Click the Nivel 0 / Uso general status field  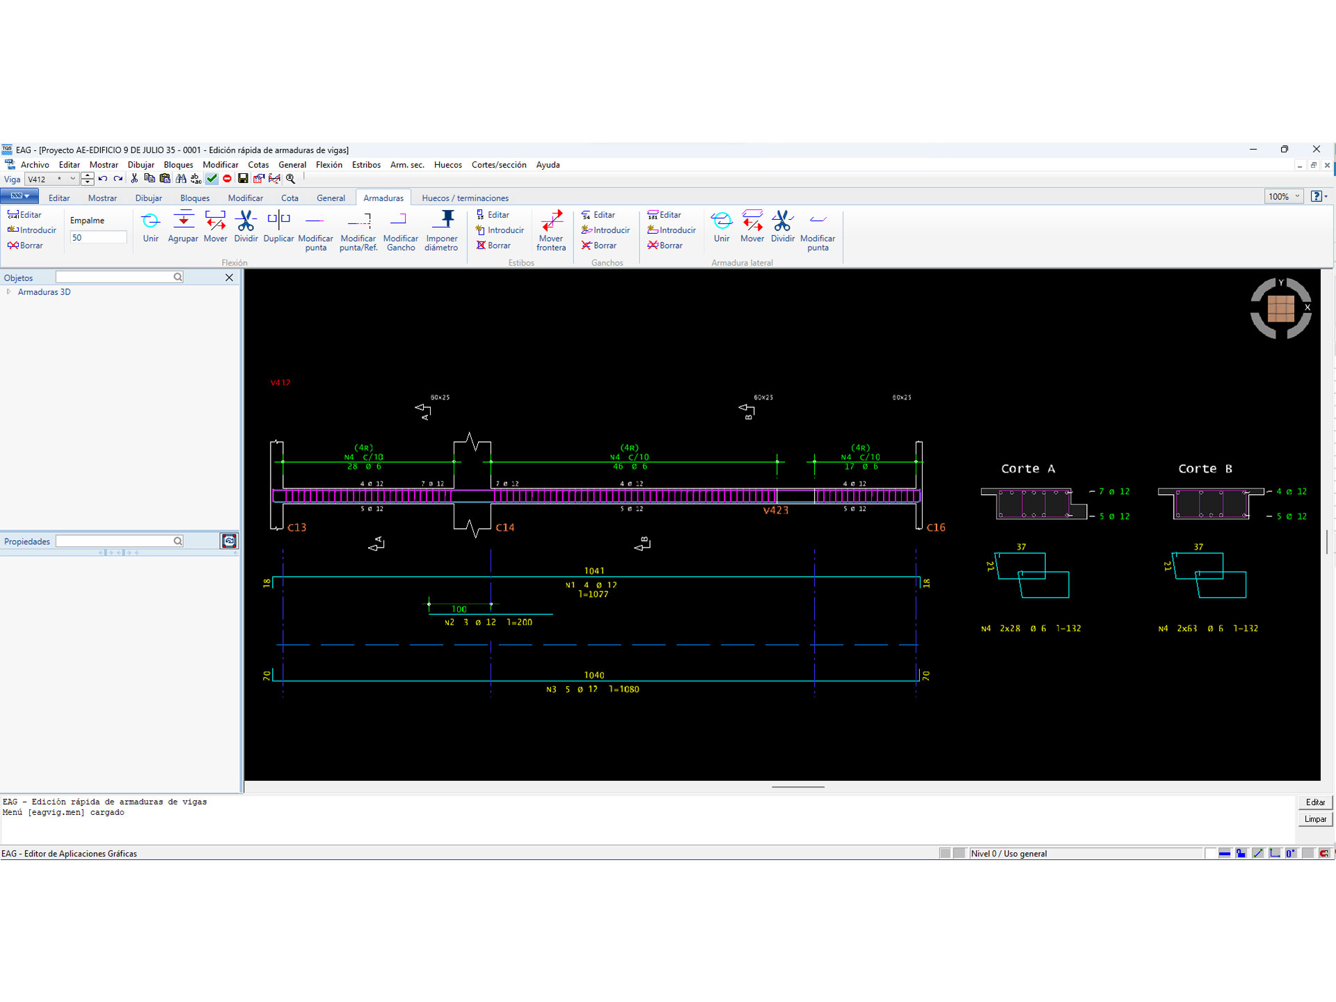point(1085,853)
